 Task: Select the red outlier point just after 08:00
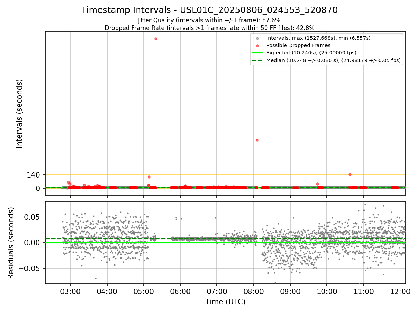(x=257, y=140)
